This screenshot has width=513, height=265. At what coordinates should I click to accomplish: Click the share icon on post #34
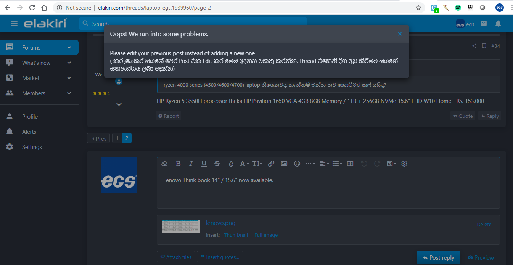coord(474,46)
